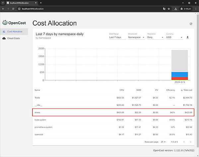The height and width of the screenshot is (157, 199).
Task: Click the browser reload button
Action: (14, 9)
